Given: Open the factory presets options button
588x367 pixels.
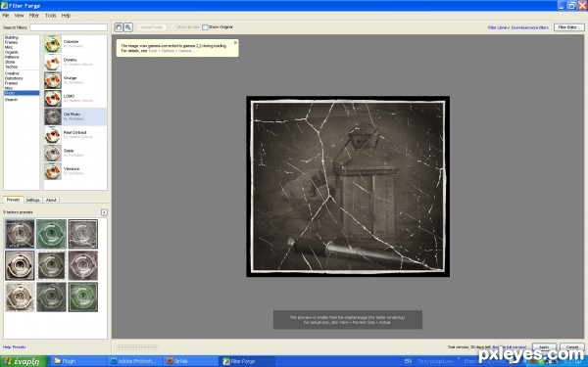Looking at the screenshot, I should pos(104,212).
